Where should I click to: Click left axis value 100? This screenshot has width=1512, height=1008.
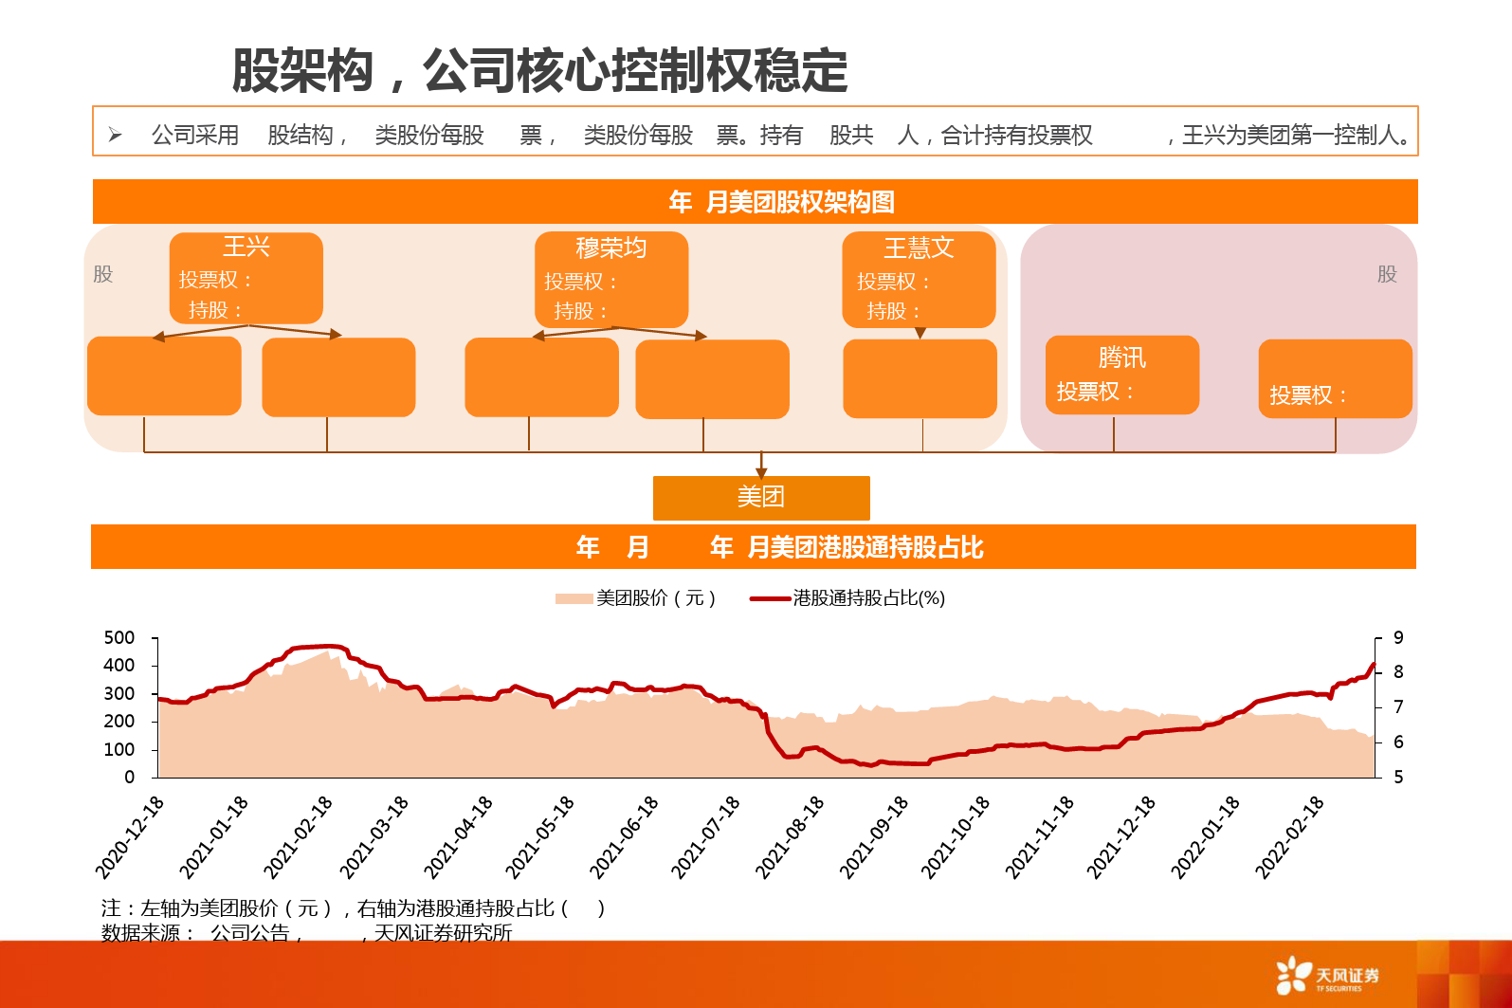click(119, 749)
